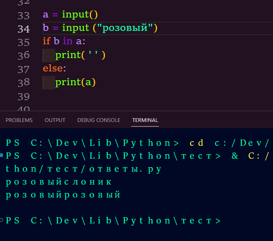Place cursor on 'if b in a:' line
This screenshot has height=241, width=273.
(x=64, y=41)
